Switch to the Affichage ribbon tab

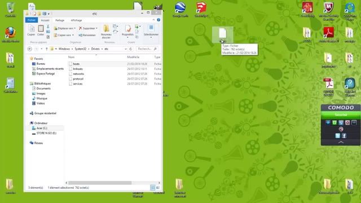(x=77, y=20)
